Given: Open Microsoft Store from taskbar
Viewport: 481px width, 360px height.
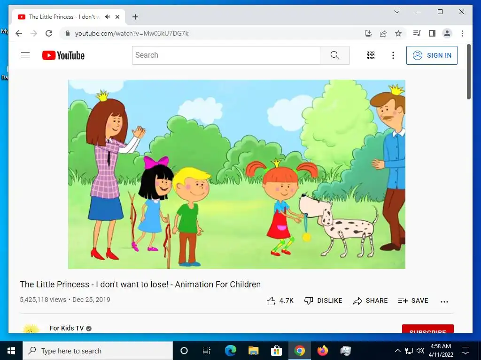Looking at the screenshot, I should (x=276, y=351).
